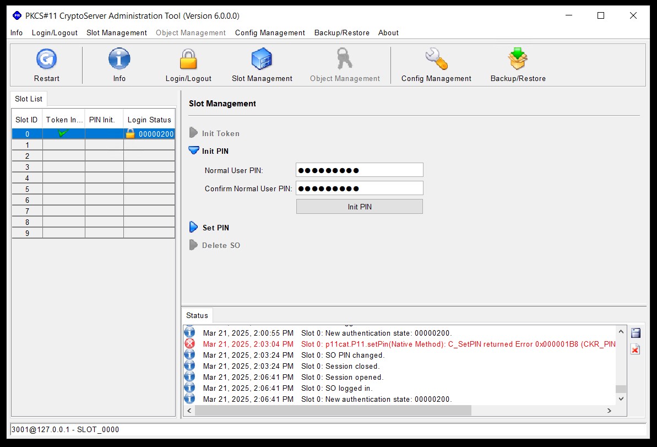Viewport: 657px width, 447px height.
Task: Open the Slot Management menu
Action: pyautogui.click(x=117, y=33)
